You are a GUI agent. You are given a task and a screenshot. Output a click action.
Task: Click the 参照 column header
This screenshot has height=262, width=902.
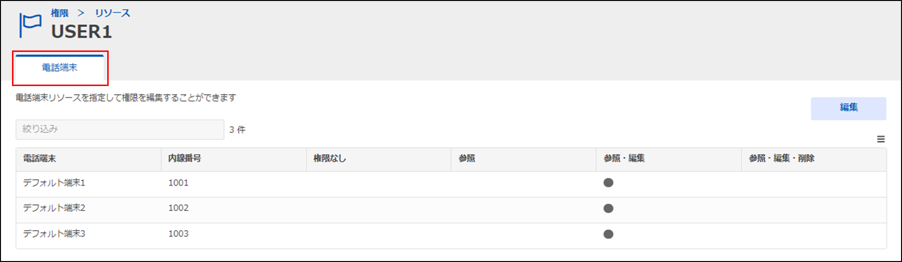(x=467, y=159)
